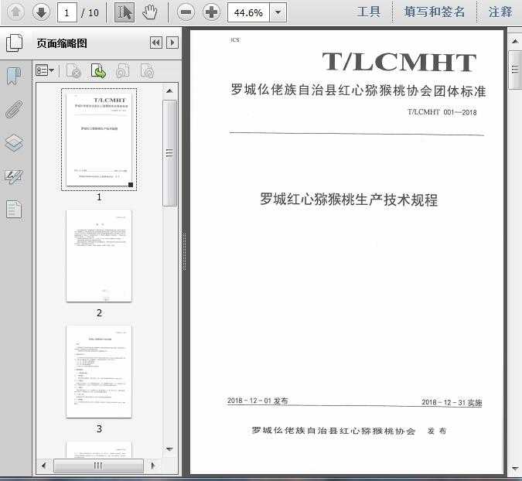
Task: Open the 填写和签名 panel
Action: tap(435, 12)
